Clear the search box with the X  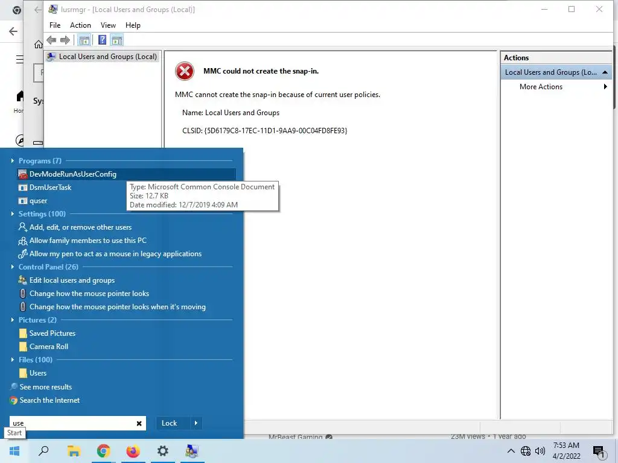(139, 423)
